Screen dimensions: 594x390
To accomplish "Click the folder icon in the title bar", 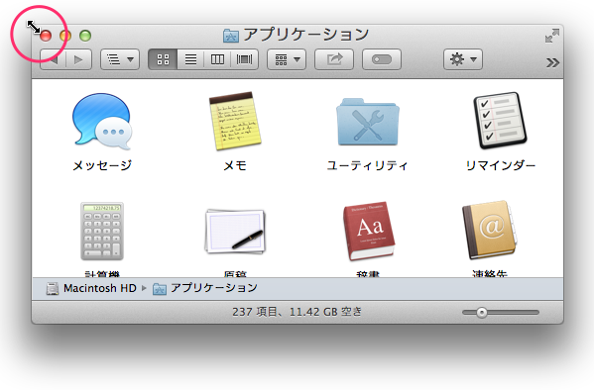I will click(231, 36).
